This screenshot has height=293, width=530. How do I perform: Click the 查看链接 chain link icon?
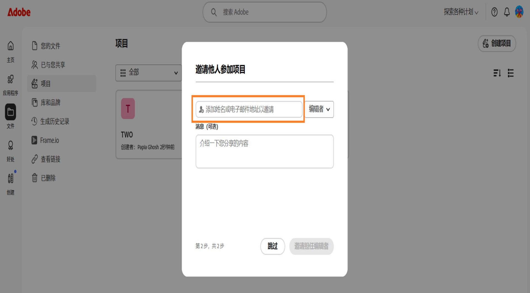pyautogui.click(x=35, y=159)
